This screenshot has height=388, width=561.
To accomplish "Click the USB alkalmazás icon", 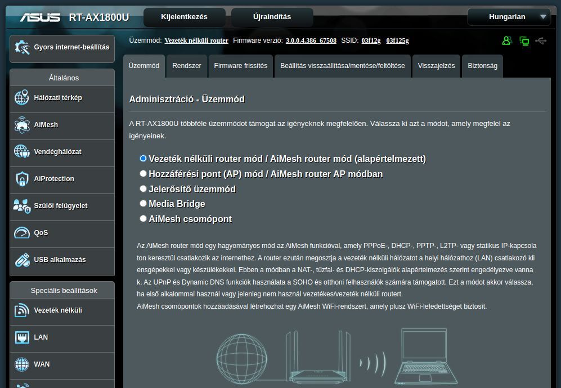I will [22, 260].
